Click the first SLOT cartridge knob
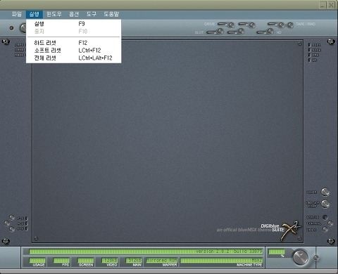 point(220,31)
